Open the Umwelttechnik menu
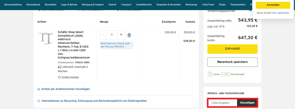 [x=144, y=5]
